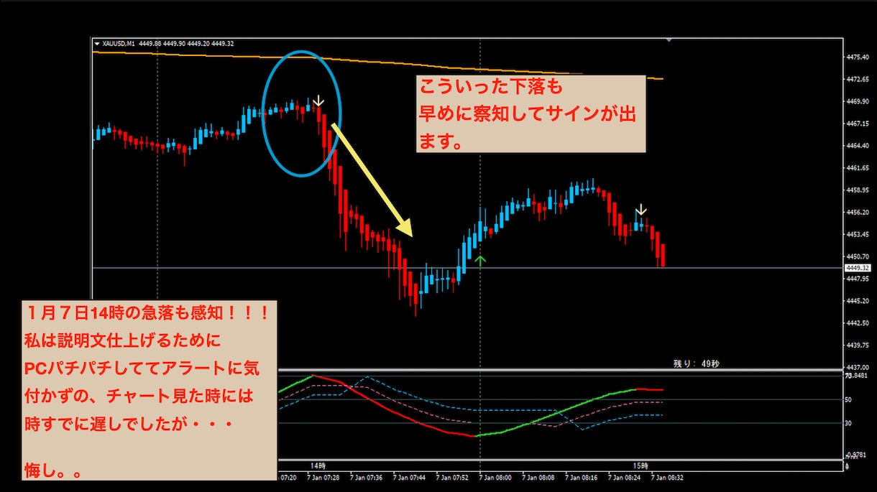Click the 4439.75 price axis label

858,345
